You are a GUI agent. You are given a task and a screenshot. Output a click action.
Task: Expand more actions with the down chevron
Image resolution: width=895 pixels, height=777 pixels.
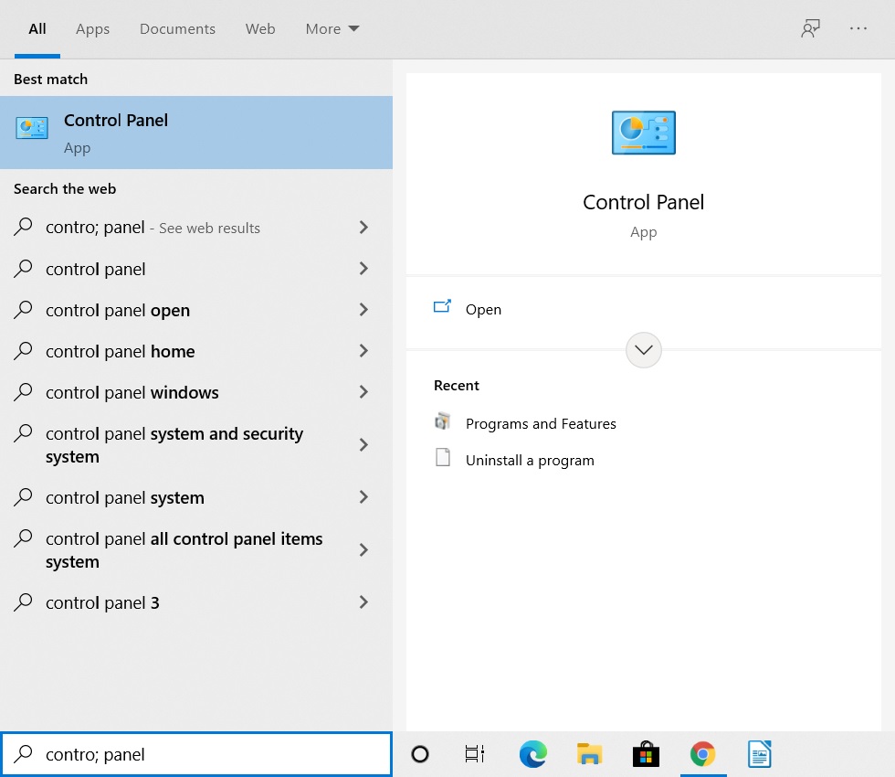[643, 349]
